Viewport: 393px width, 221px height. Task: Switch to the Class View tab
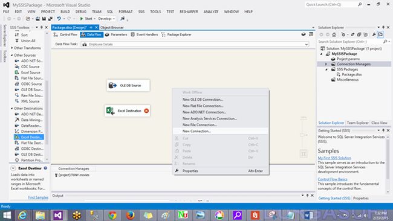click(x=379, y=123)
